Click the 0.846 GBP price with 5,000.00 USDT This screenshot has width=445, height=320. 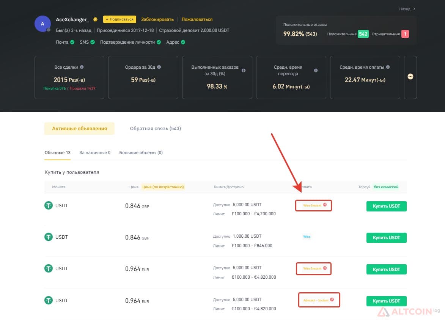pos(137,206)
